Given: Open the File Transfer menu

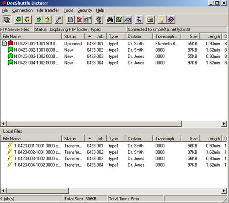Looking at the screenshot, I should point(48,10).
